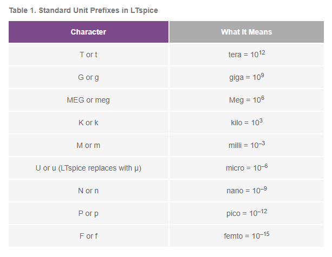Select the 'milli = 10^-3' cell
The width and height of the screenshot is (332, 257).
(246, 145)
